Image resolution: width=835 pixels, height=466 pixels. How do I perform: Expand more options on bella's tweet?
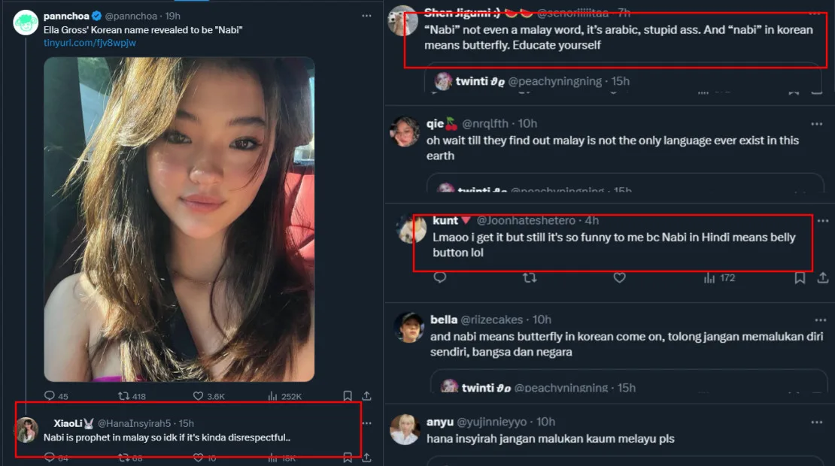point(816,320)
